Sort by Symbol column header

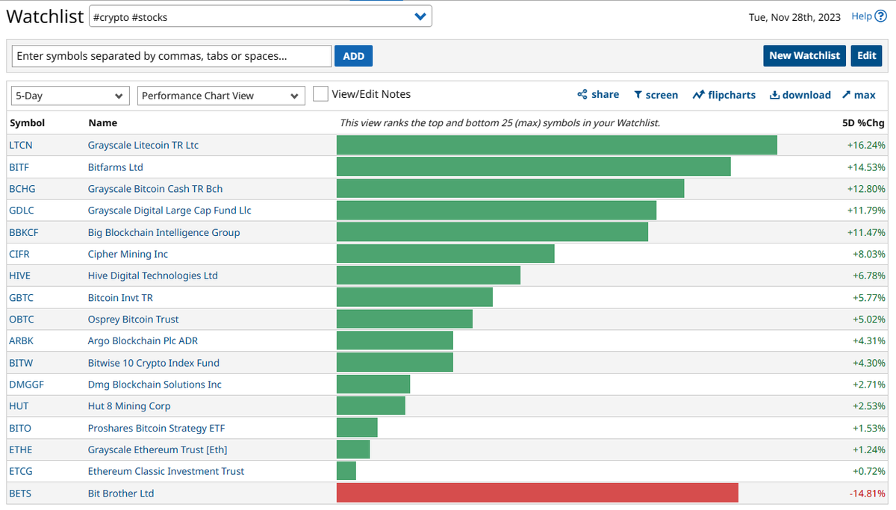click(27, 122)
